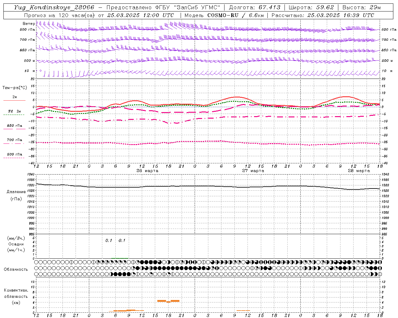The height and width of the screenshot is (318, 398).
Task: Click Рассчитано: 25.03.2025 16:39 UTC text
Action: pos(323,15)
